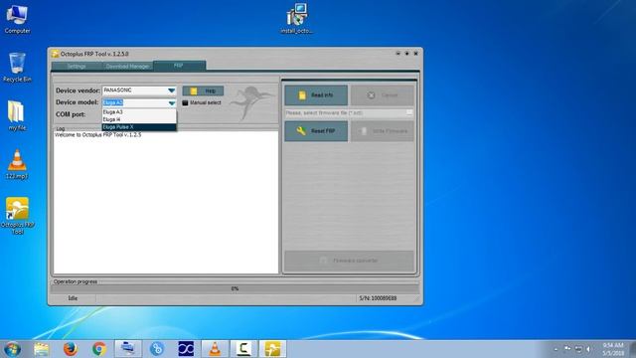
Task: Click the Idle status text
Action: 73,298
